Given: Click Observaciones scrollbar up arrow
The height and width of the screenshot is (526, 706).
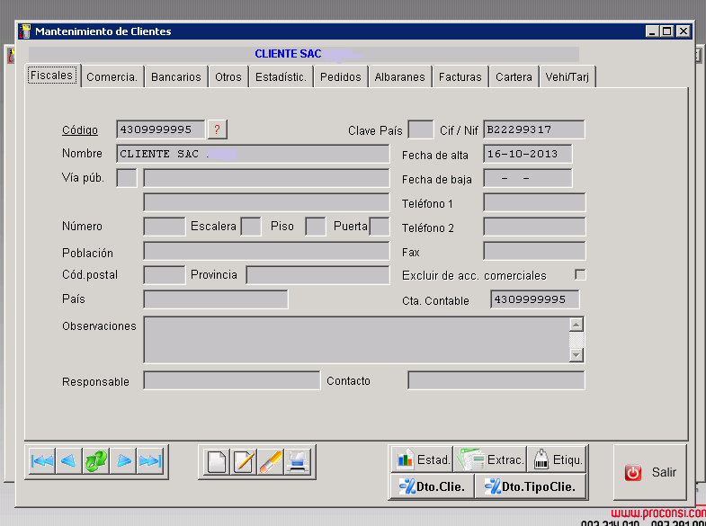Looking at the screenshot, I should [576, 325].
